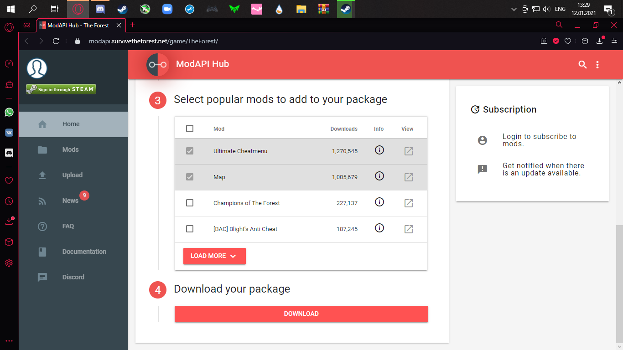Open info for Ultimate Cheatmenu mod
Image resolution: width=623 pixels, height=350 pixels.
click(379, 150)
